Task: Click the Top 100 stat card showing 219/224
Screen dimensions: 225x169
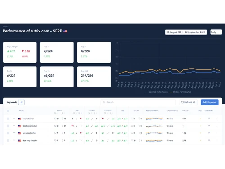Action: 94,77
